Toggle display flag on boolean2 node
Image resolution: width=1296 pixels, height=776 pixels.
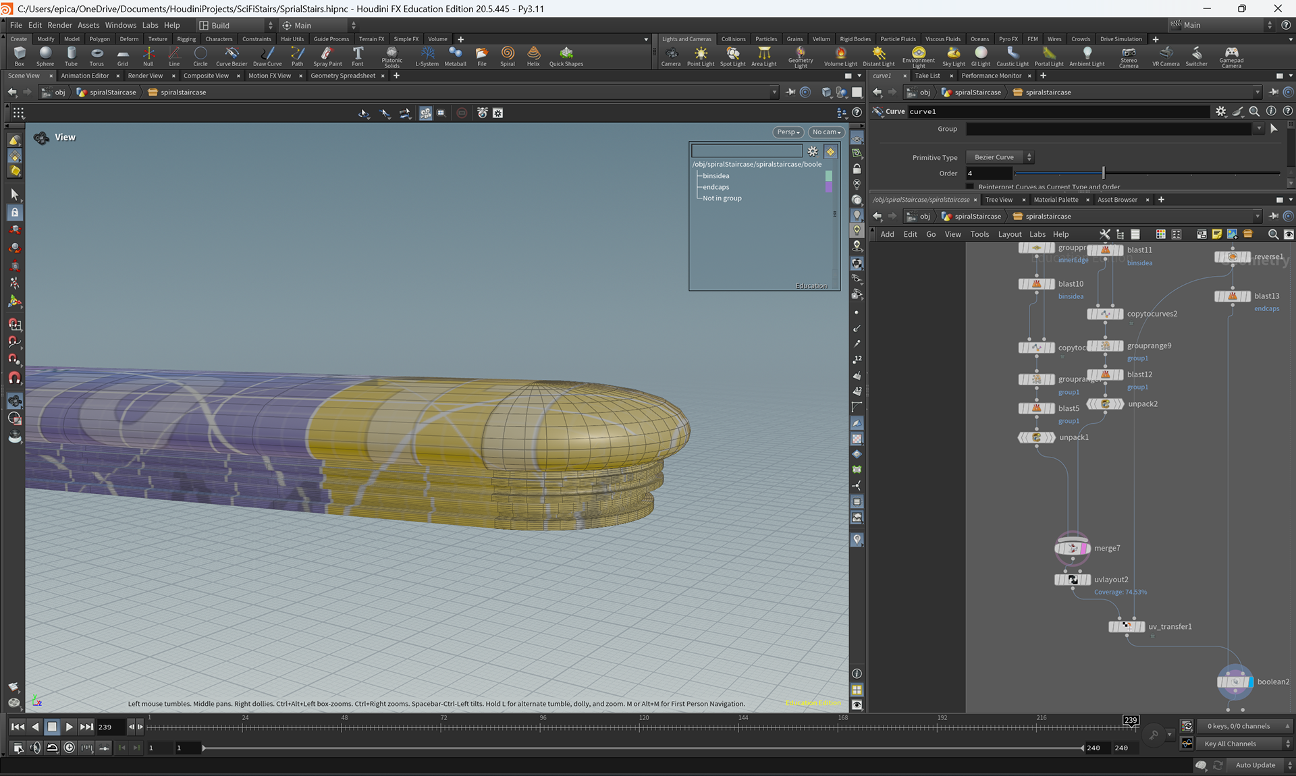[x=1249, y=682]
